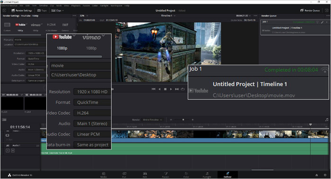Click timeline view options icon
Image resolution: width=331 pixels, height=179 pixels.
[4, 119]
